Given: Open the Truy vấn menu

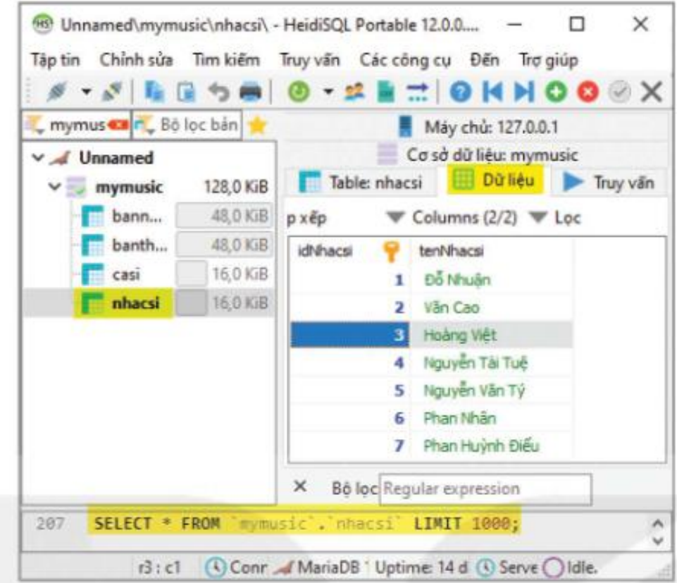Looking at the screenshot, I should pyautogui.click(x=309, y=60).
